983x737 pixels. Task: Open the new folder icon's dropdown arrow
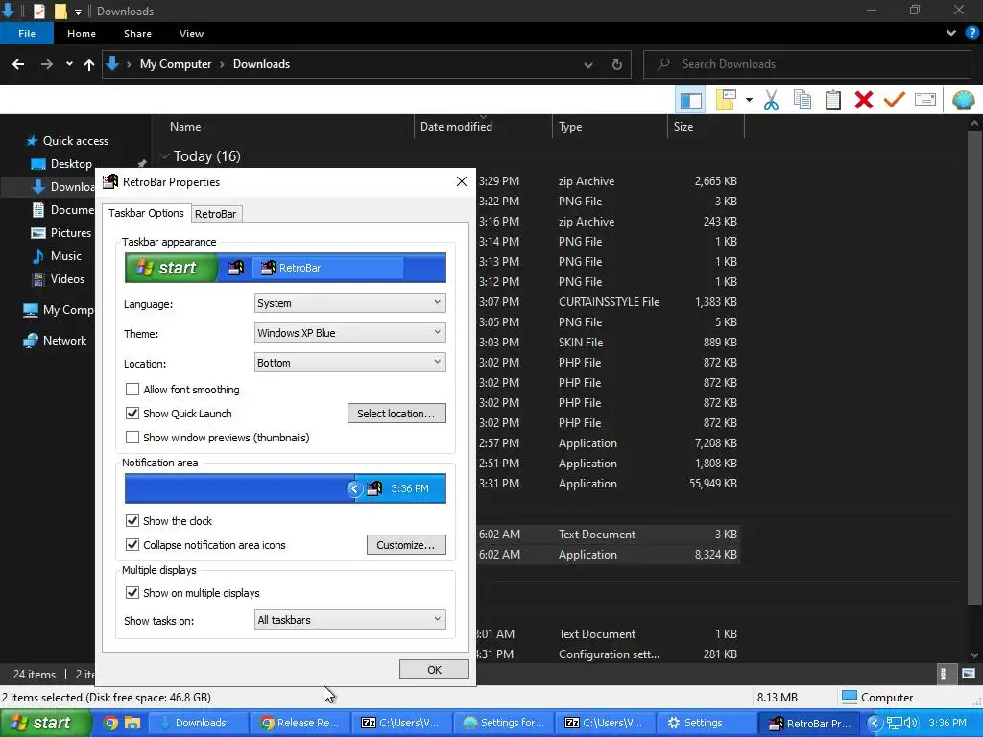click(x=749, y=100)
